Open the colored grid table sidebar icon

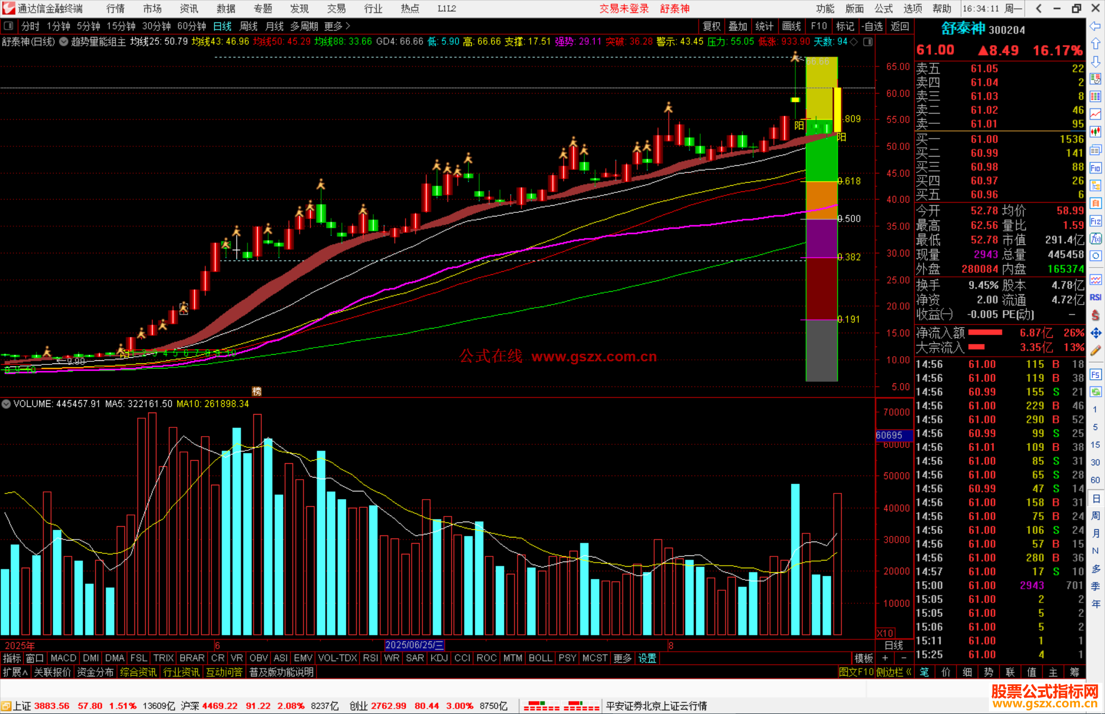(1095, 96)
